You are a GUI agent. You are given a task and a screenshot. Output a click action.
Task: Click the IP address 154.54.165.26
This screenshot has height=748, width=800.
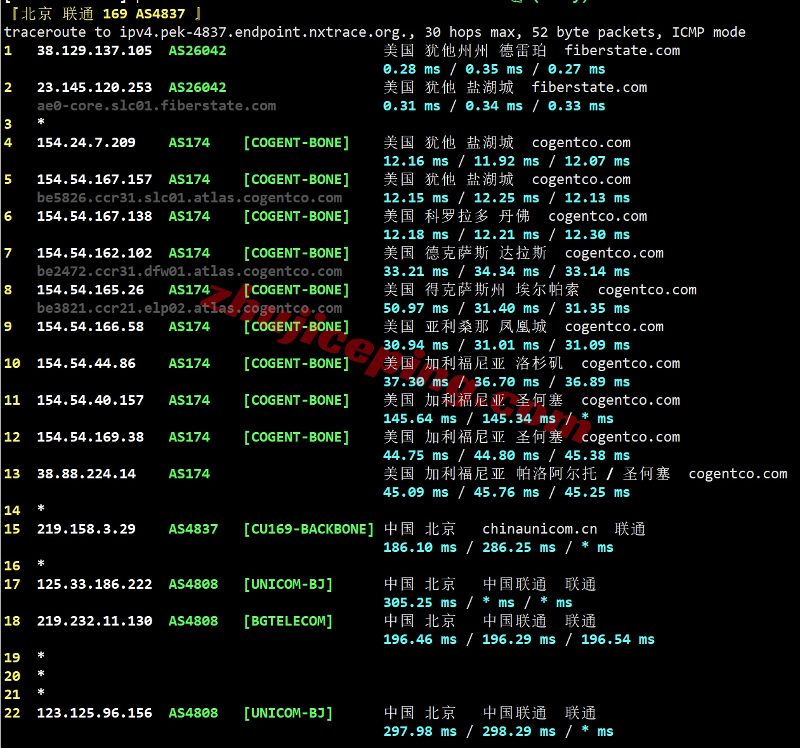pyautogui.click(x=91, y=290)
